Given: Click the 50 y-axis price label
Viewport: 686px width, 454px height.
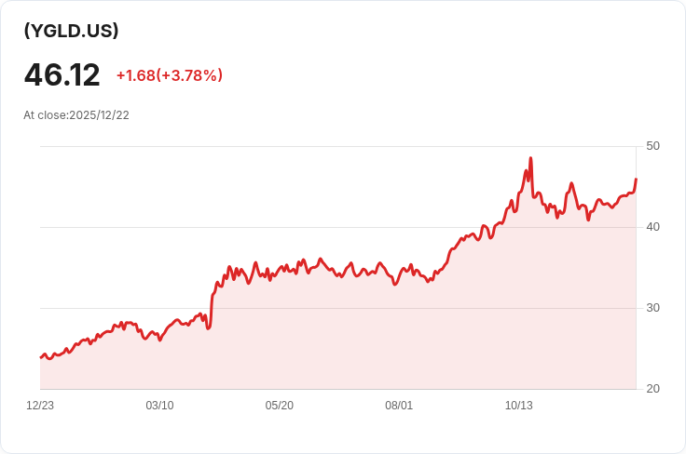Looking at the screenshot, I should (x=652, y=146).
